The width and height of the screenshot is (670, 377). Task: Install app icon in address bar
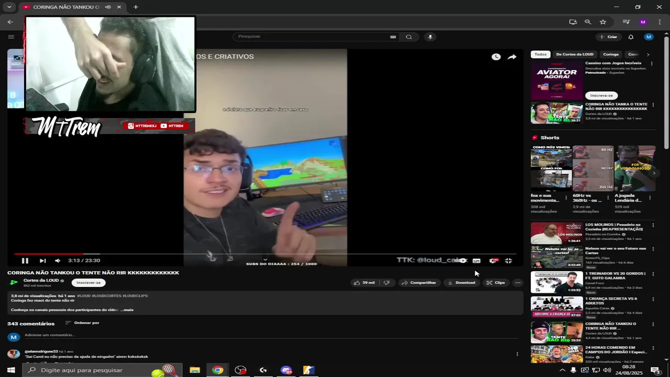pos(573,22)
